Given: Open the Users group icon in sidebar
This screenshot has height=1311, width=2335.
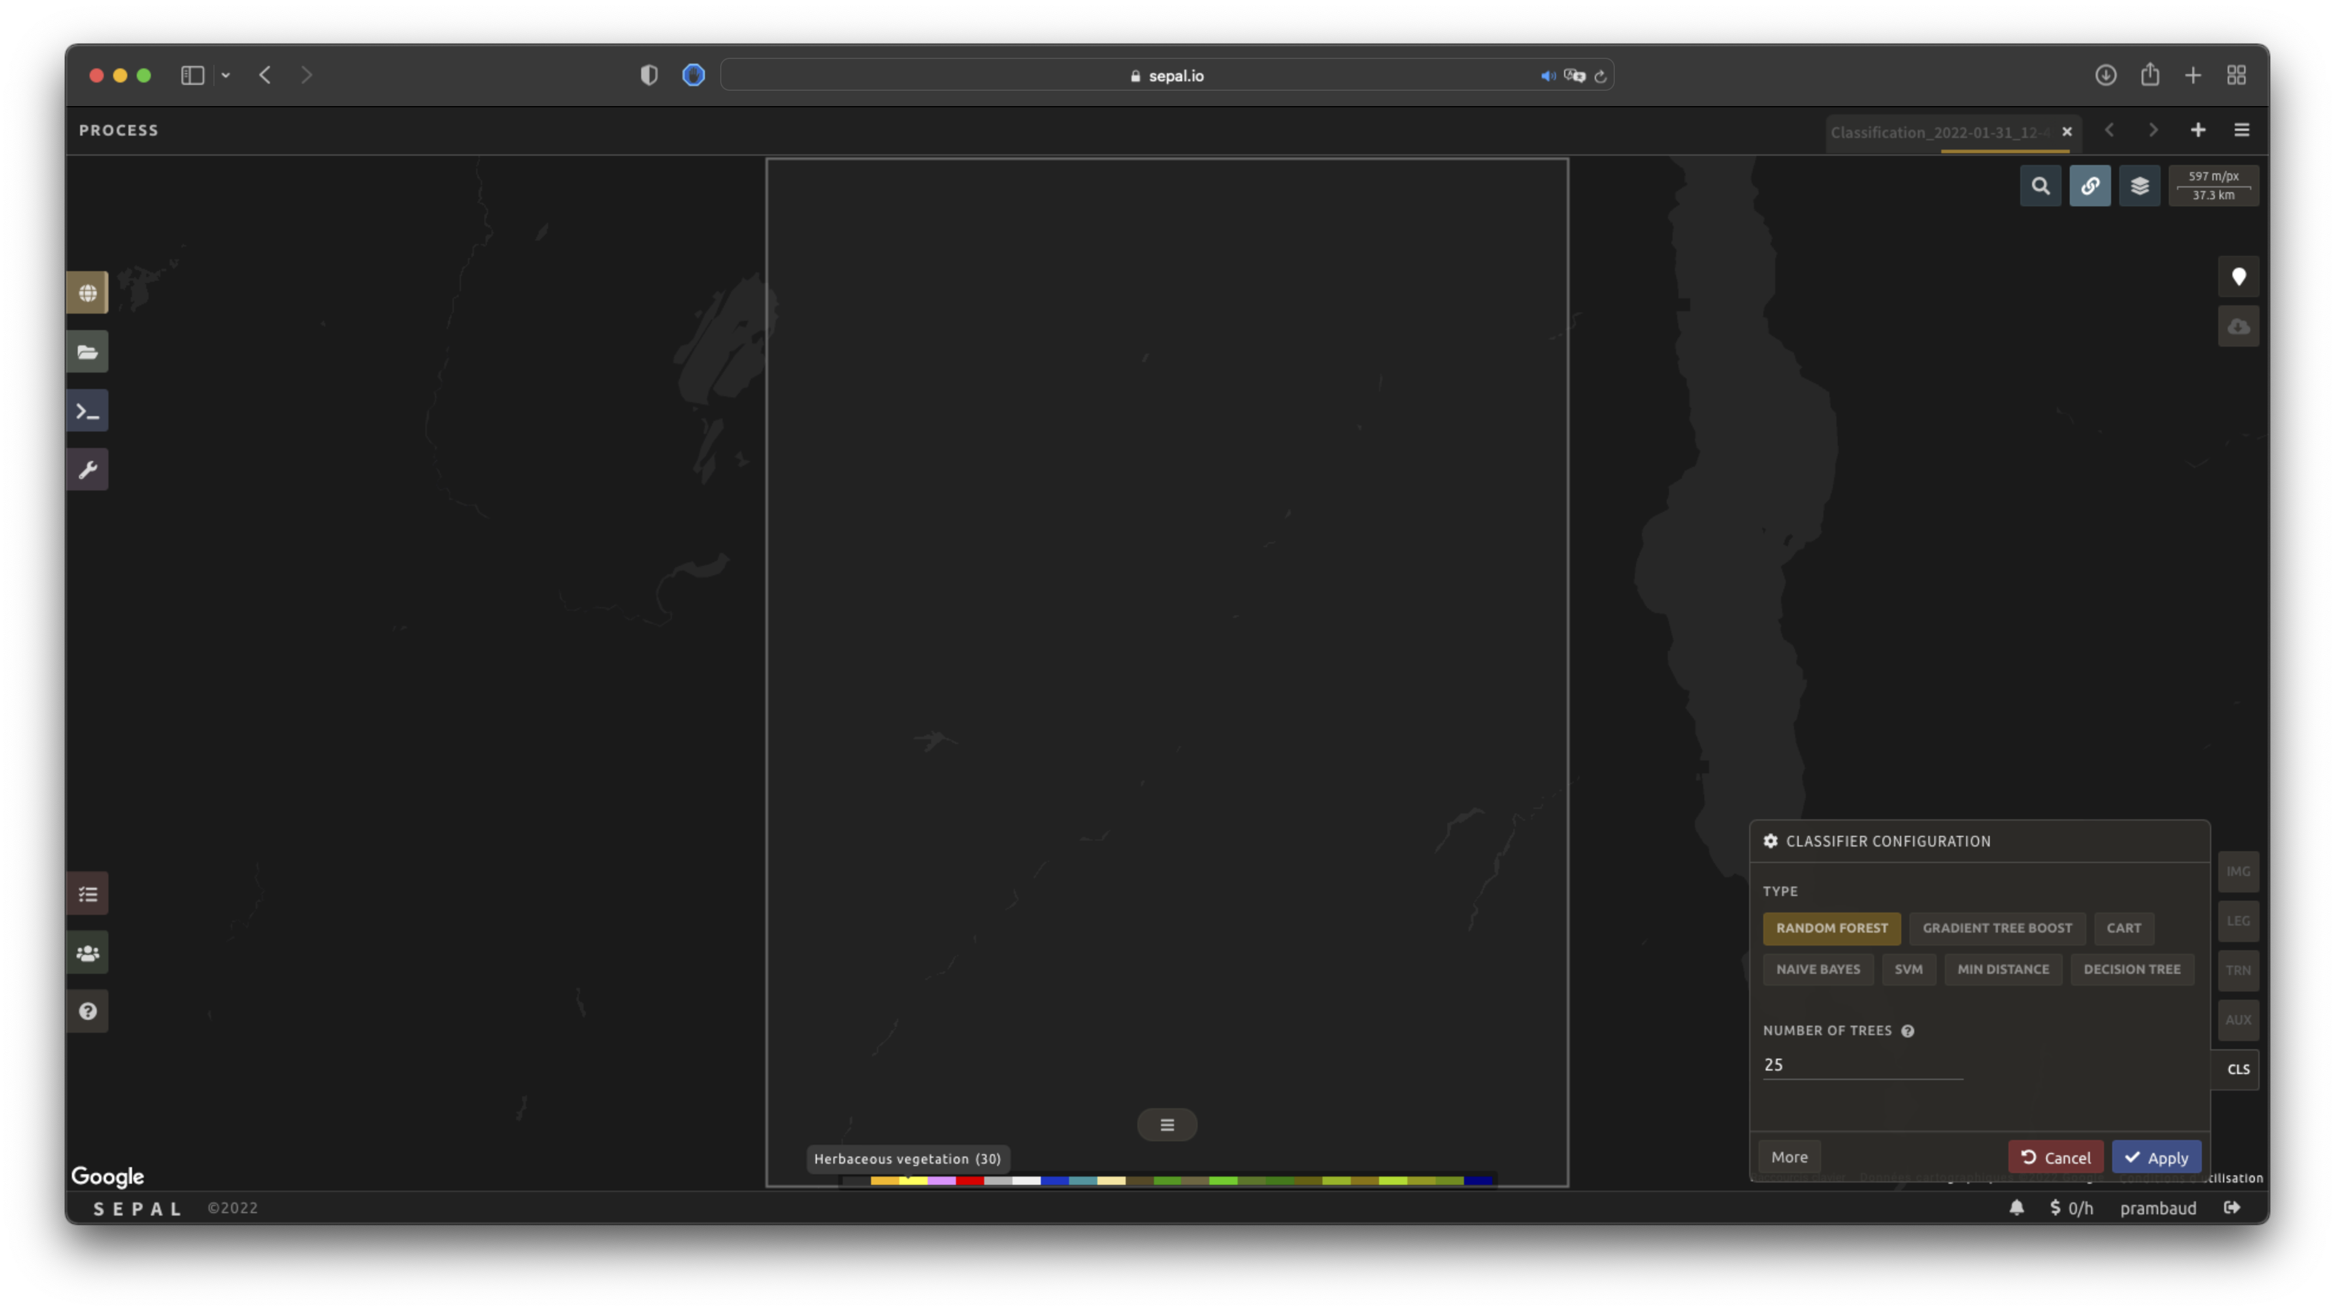Looking at the screenshot, I should point(87,953).
